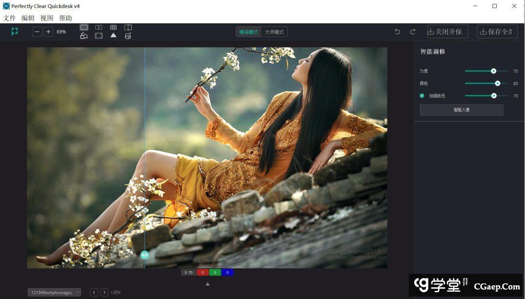Go to next image with right arrow

click(x=104, y=292)
